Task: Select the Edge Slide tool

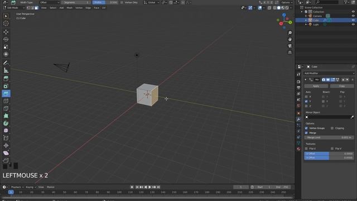Action: tap(6, 138)
